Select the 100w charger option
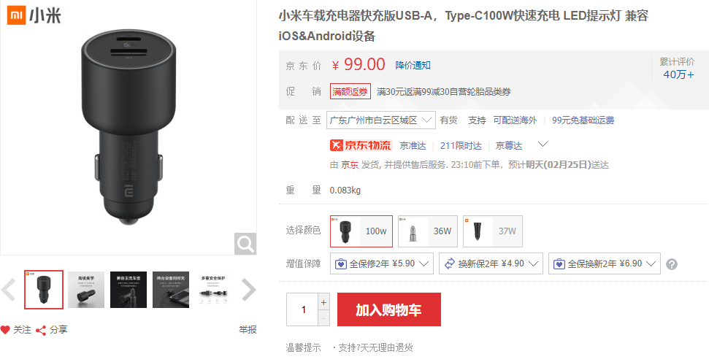The image size is (709, 362). 361,231
